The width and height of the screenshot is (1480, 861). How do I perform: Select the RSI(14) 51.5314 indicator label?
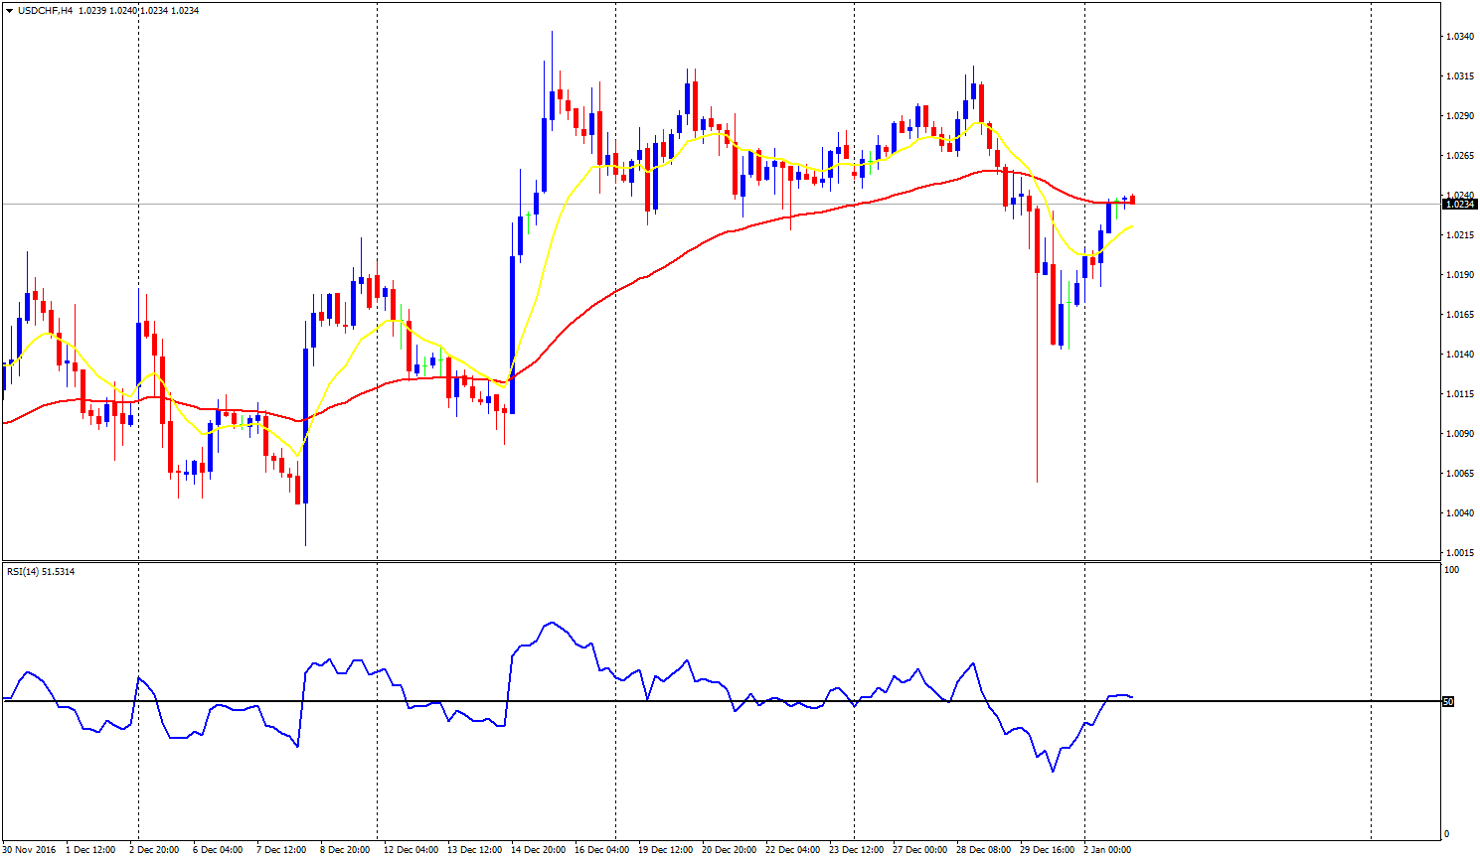click(x=41, y=572)
